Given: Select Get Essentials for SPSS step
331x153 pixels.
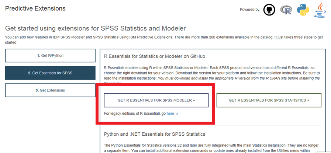Looking at the screenshot, I should (x=50, y=73).
